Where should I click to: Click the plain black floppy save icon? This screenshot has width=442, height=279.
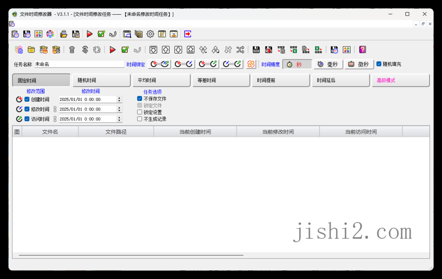tap(256, 50)
